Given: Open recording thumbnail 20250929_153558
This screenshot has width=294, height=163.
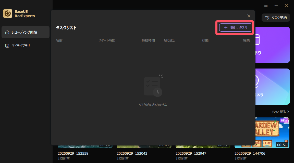Looking at the screenshot, I should click(x=85, y=147).
